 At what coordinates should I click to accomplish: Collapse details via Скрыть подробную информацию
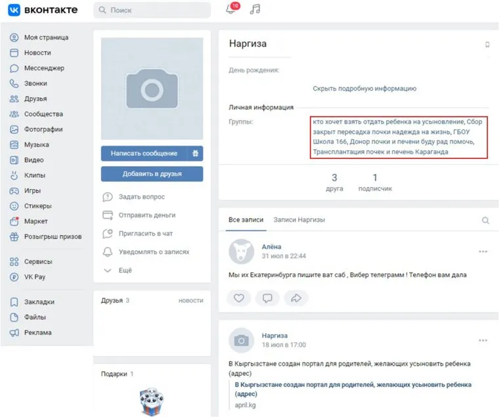point(364,89)
